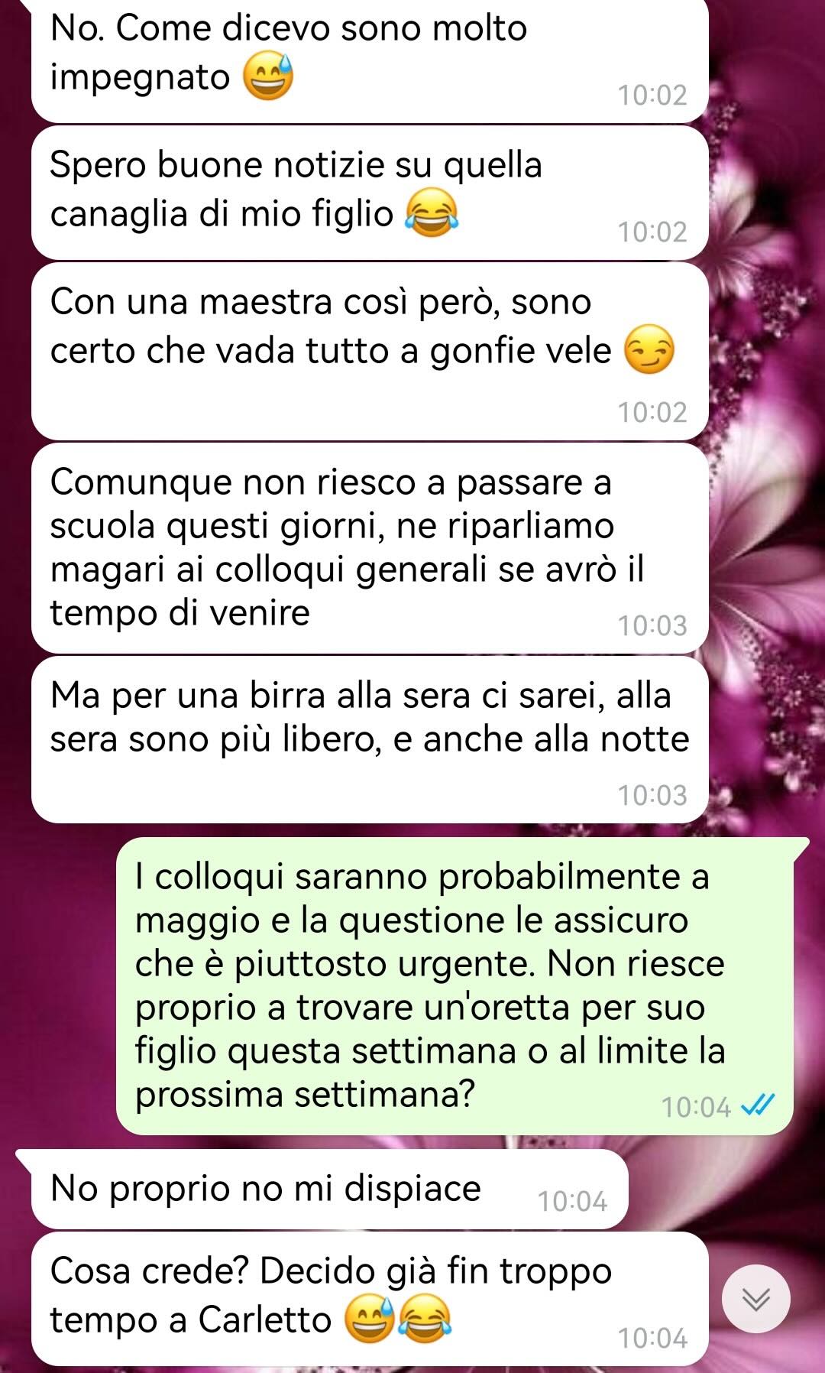Viewport: 825px width, 1373px height.
Task: Tap the 10:02 timestamp on 'gonfie vele' message
Action: pyautogui.click(x=652, y=412)
